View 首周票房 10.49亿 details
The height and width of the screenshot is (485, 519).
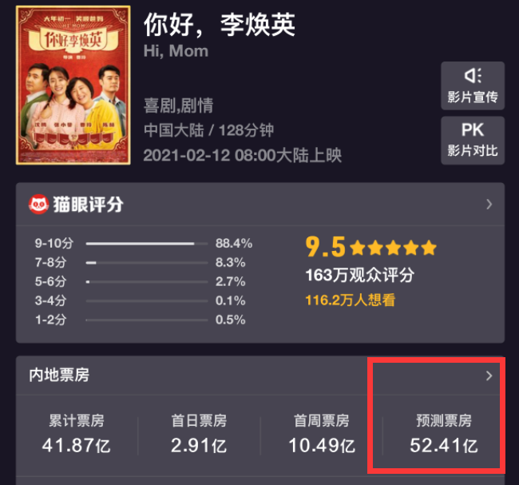tap(322, 434)
